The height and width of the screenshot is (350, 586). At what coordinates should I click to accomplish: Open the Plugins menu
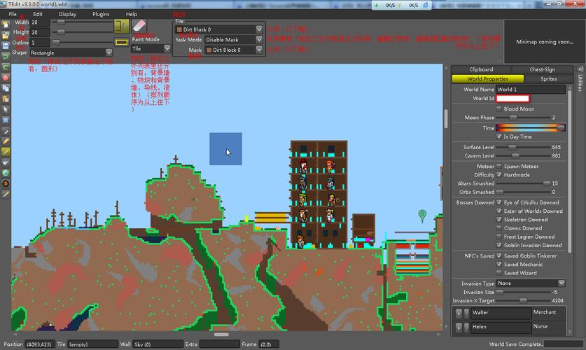(101, 14)
